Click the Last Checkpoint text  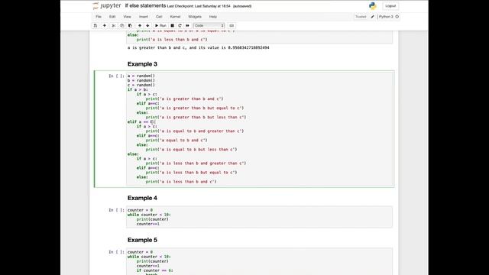(199, 6)
